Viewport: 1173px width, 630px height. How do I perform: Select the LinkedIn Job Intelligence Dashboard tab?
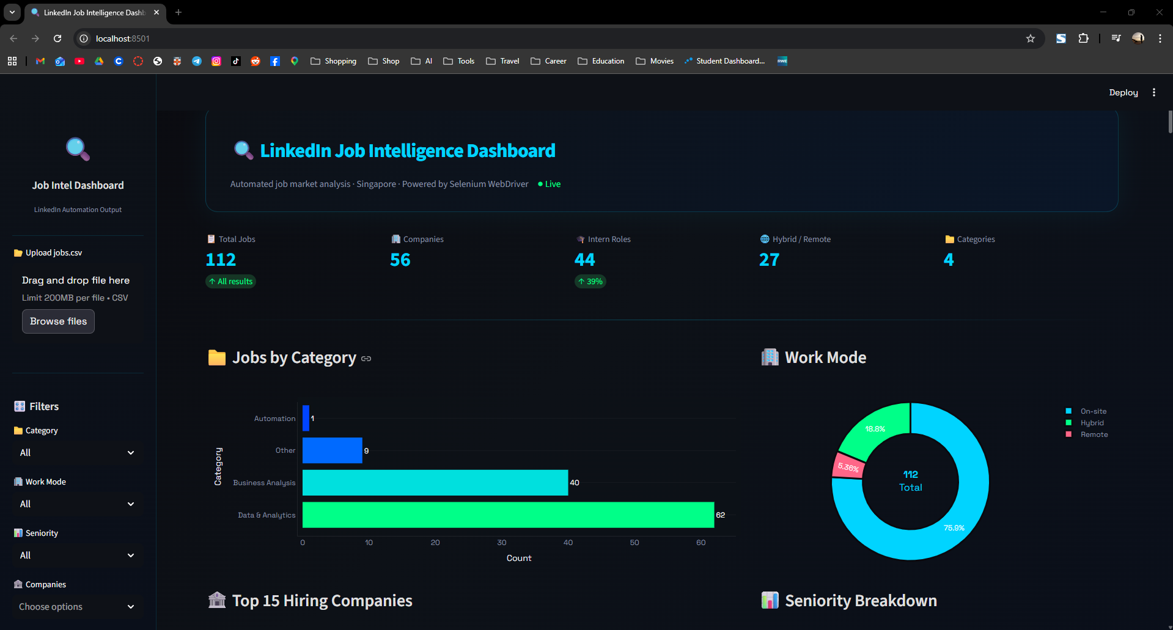coord(94,12)
